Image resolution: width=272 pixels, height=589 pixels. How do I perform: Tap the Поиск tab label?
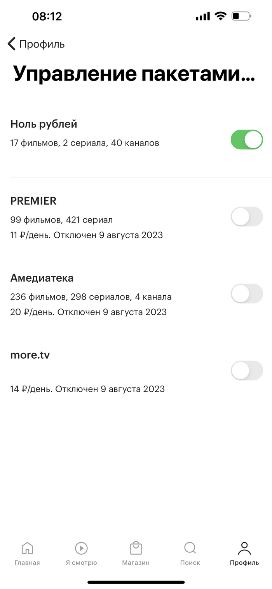tap(190, 563)
